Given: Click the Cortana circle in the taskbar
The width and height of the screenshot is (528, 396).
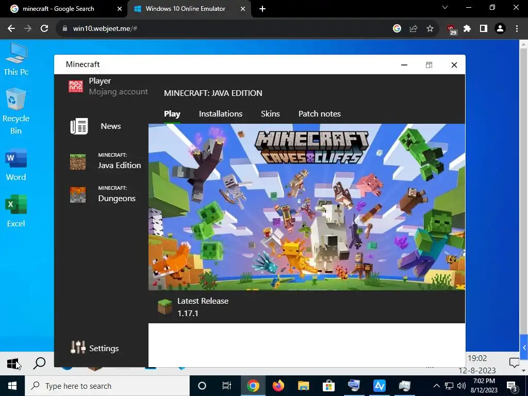Looking at the screenshot, I should pos(202,386).
